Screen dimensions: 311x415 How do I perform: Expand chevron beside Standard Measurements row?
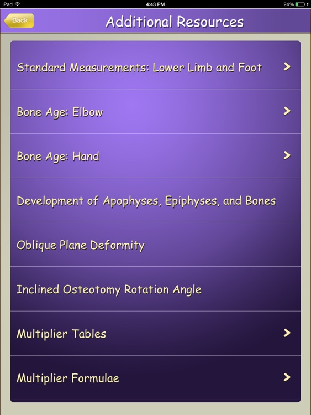point(287,67)
